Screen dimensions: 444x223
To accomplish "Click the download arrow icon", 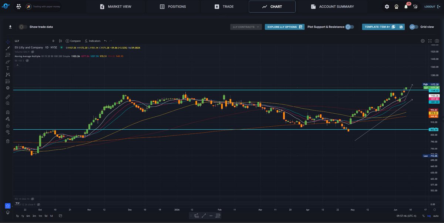I will 10,27.
